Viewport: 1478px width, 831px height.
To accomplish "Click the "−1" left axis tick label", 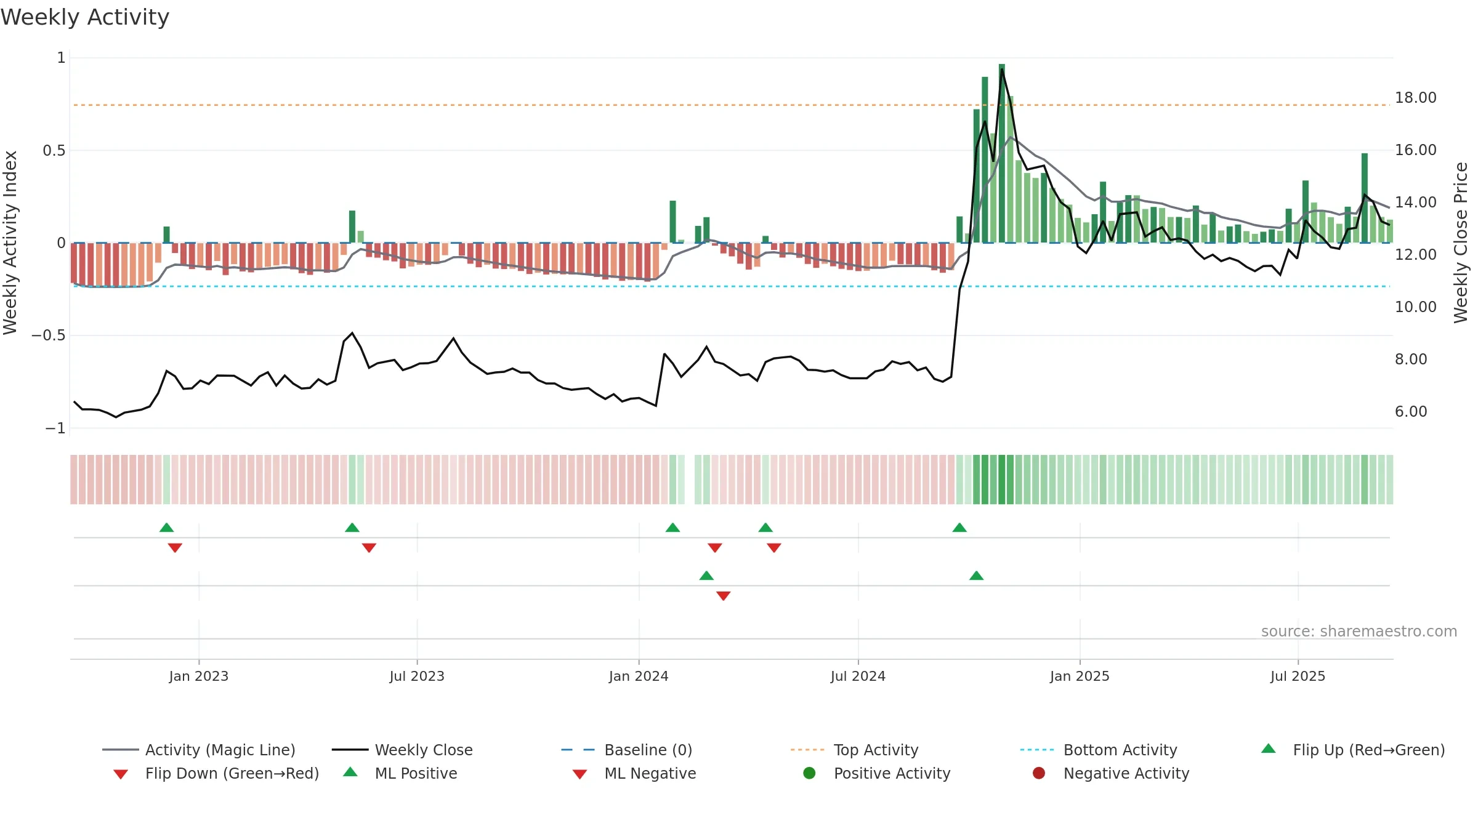I will coord(55,428).
